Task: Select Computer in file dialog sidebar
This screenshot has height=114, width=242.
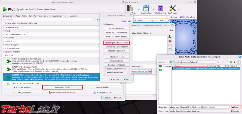Action: click(x=165, y=66)
